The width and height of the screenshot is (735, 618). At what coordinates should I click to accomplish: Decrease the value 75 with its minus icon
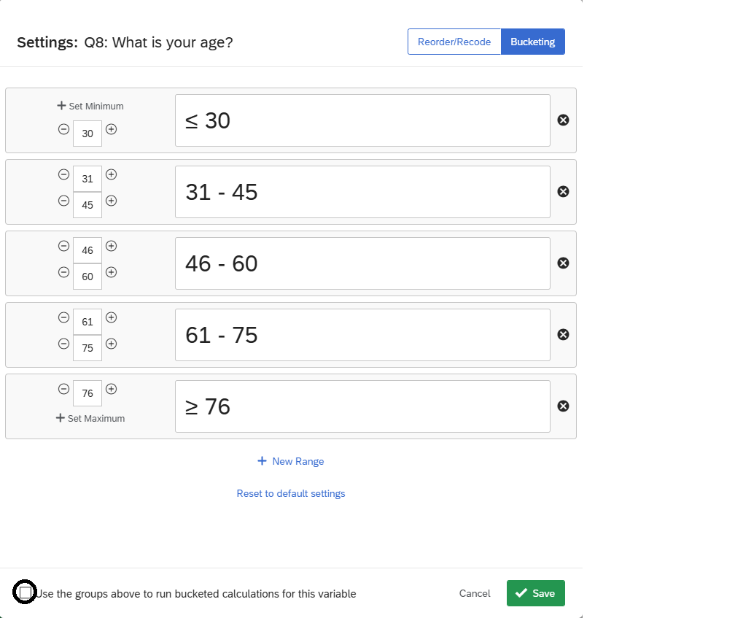pos(63,344)
